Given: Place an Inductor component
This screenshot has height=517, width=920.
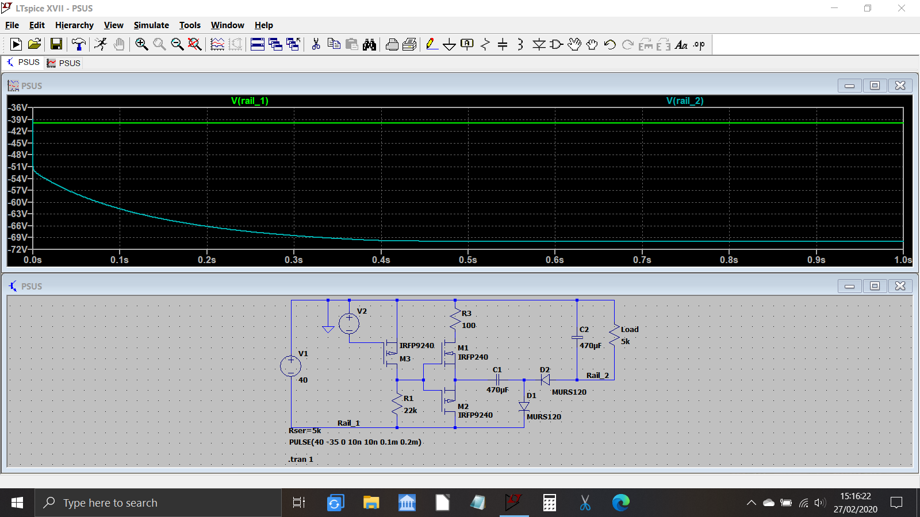Looking at the screenshot, I should tap(520, 44).
